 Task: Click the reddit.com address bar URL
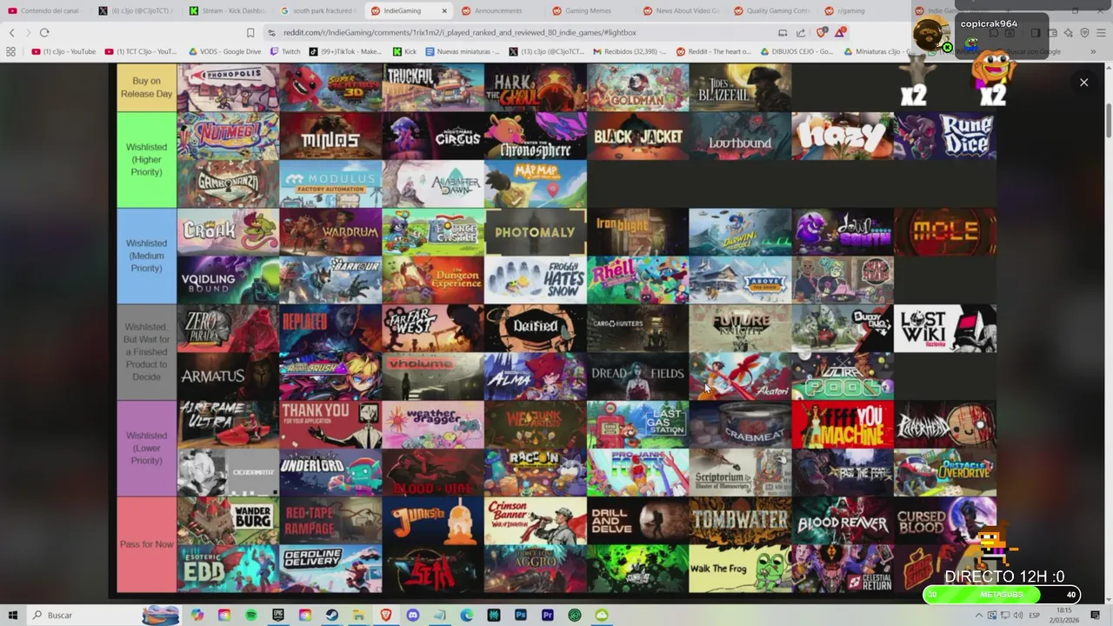point(460,33)
